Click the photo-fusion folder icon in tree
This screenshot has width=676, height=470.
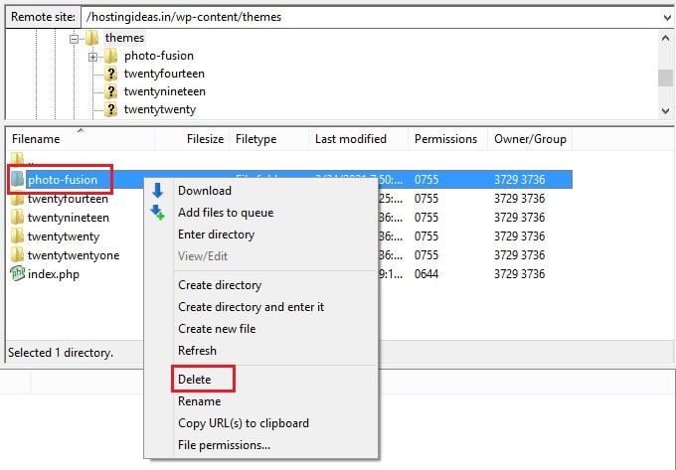pos(111,56)
